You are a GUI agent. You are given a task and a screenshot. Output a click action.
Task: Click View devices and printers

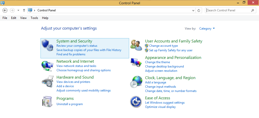73,82
